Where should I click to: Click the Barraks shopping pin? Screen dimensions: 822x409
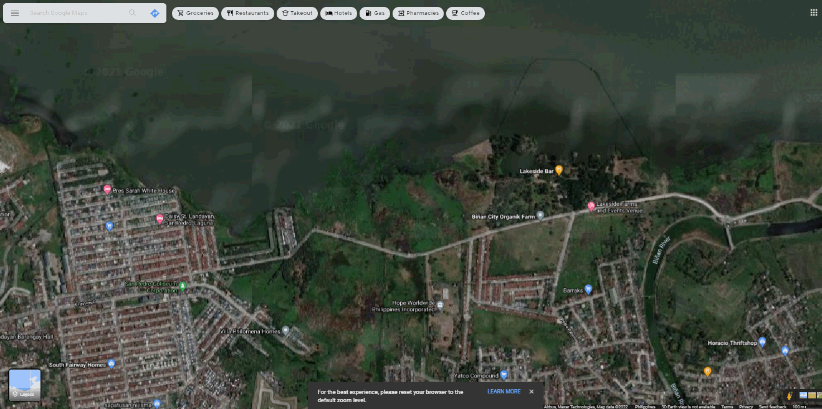588,289
